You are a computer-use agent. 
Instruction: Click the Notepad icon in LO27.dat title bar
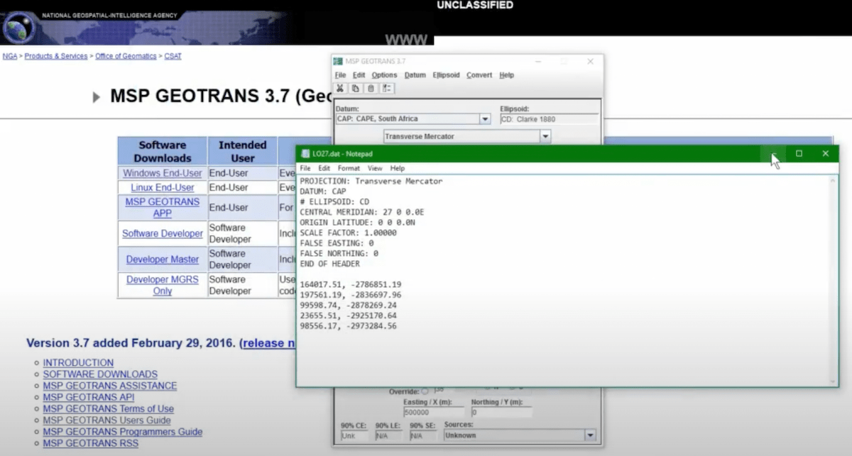click(x=305, y=154)
